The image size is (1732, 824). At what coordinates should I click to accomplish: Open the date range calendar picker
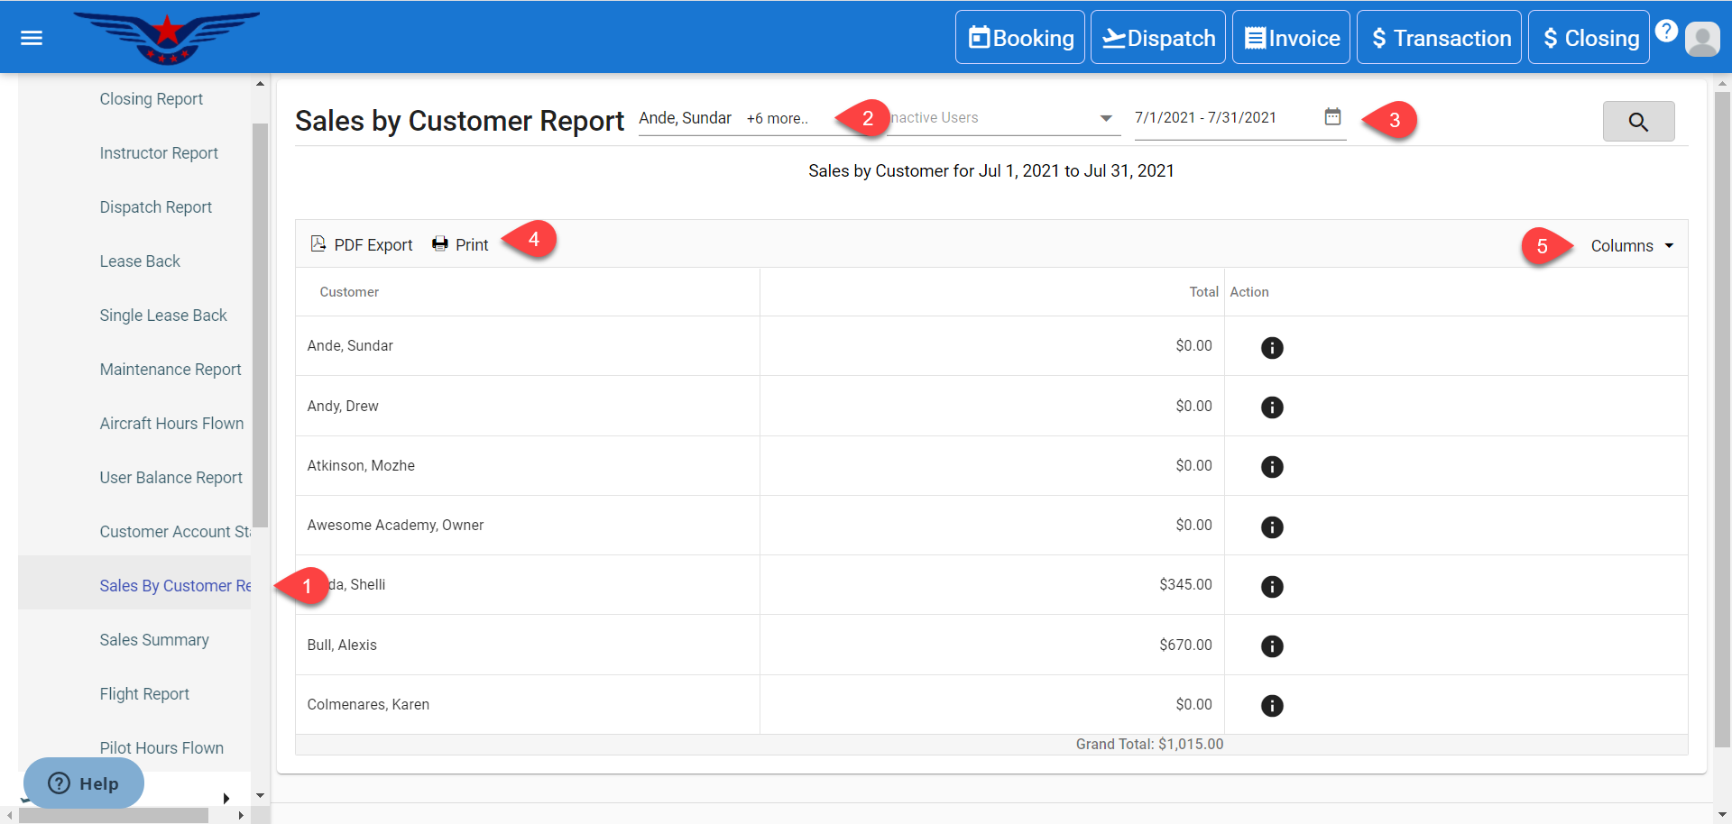pos(1332,117)
